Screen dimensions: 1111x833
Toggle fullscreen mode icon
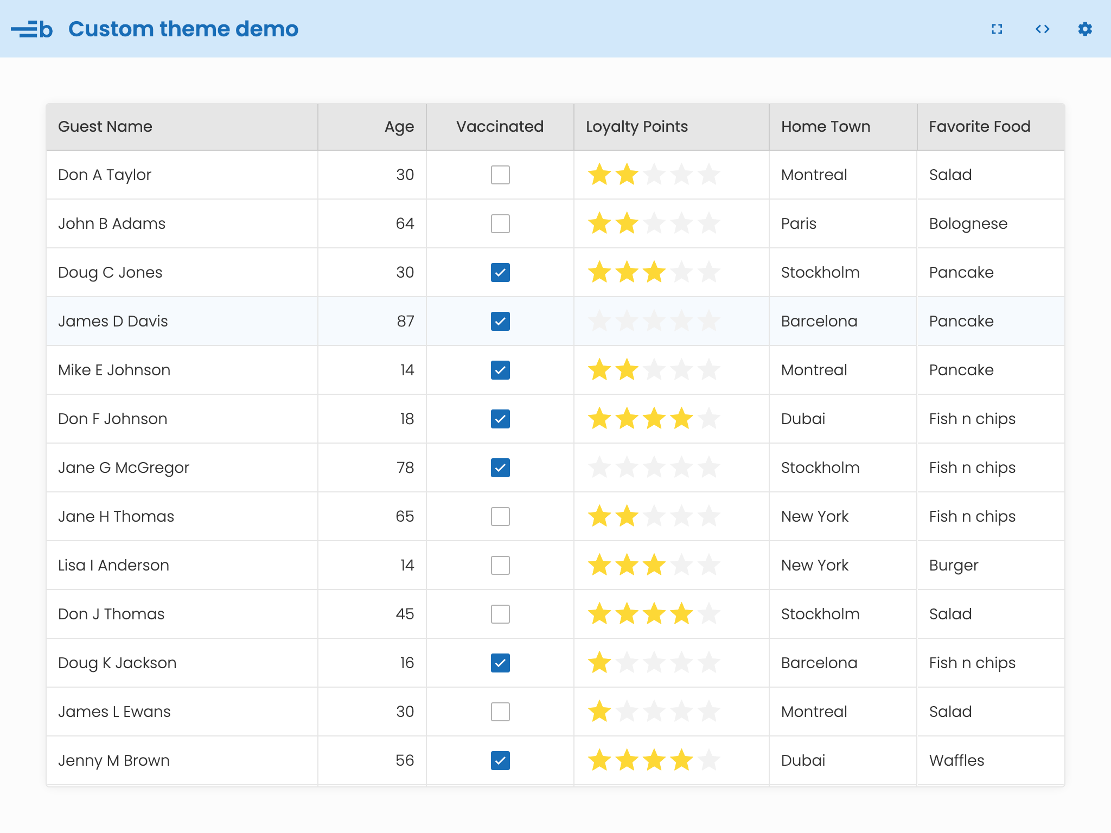[997, 29]
